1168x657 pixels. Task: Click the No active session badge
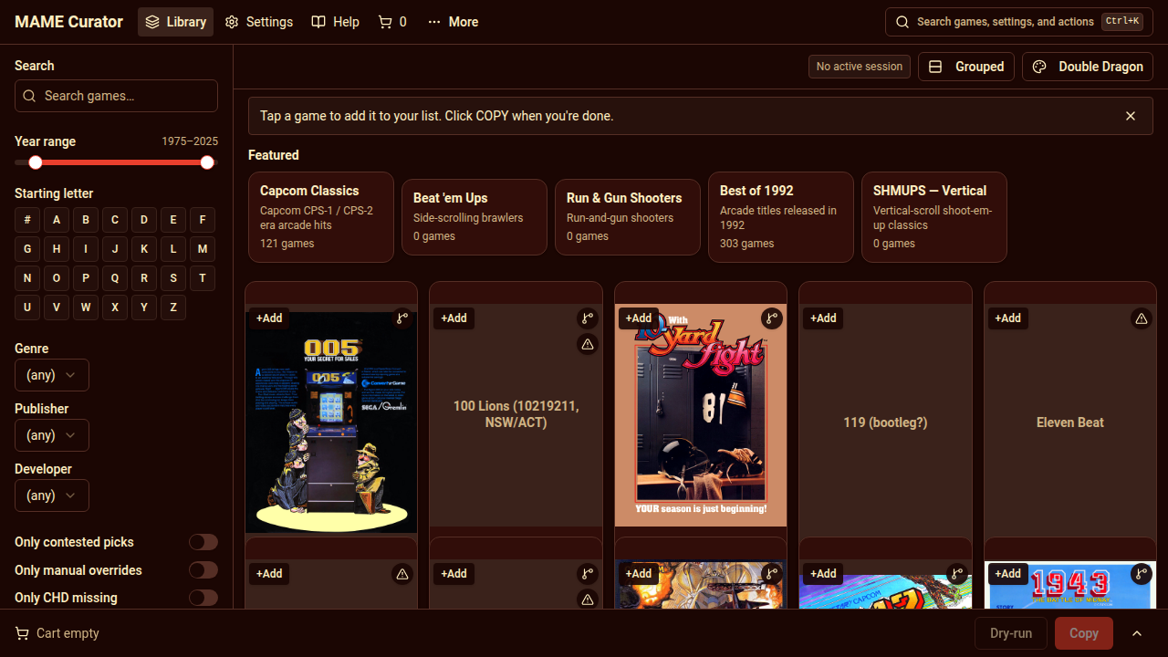pyautogui.click(x=860, y=67)
